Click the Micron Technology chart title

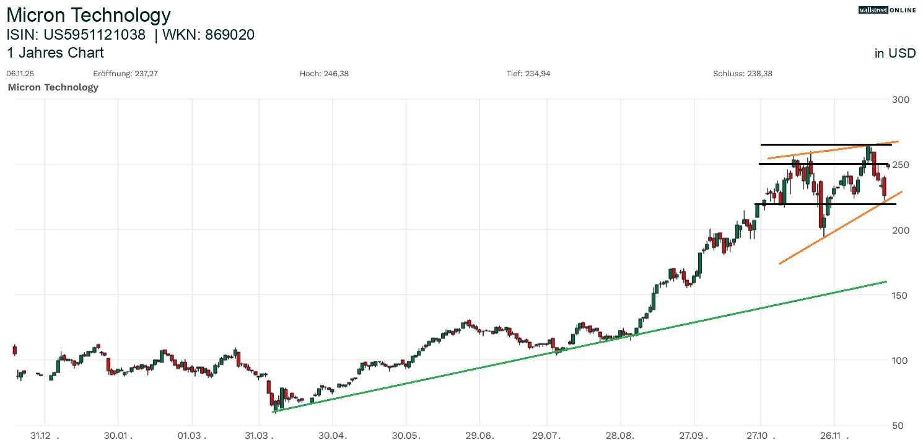89,15
